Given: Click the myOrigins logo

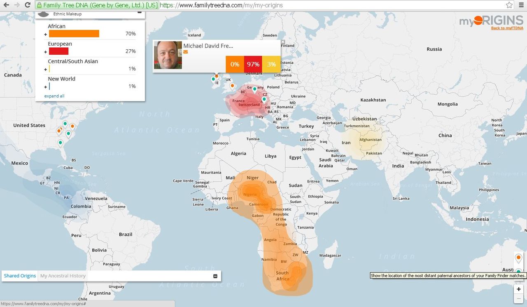Looking at the screenshot, I should click(491, 21).
